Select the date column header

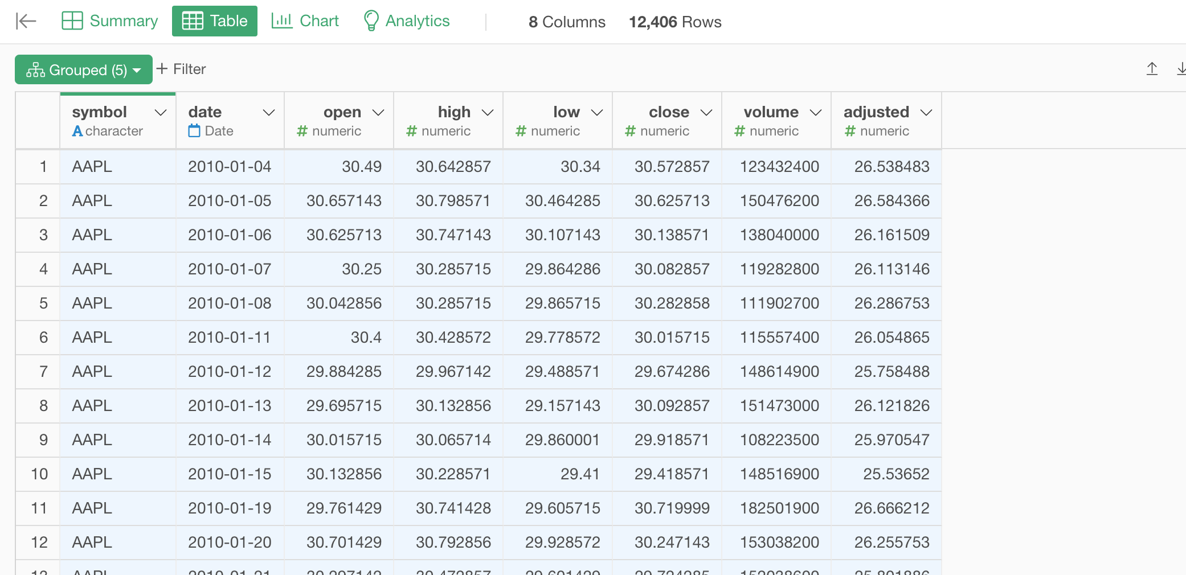(x=230, y=121)
